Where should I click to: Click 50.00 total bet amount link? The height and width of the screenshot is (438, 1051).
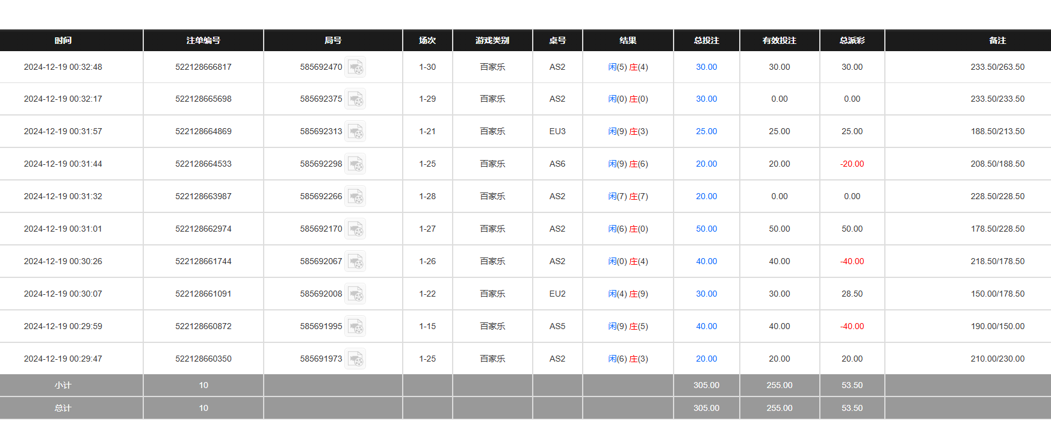click(x=706, y=229)
